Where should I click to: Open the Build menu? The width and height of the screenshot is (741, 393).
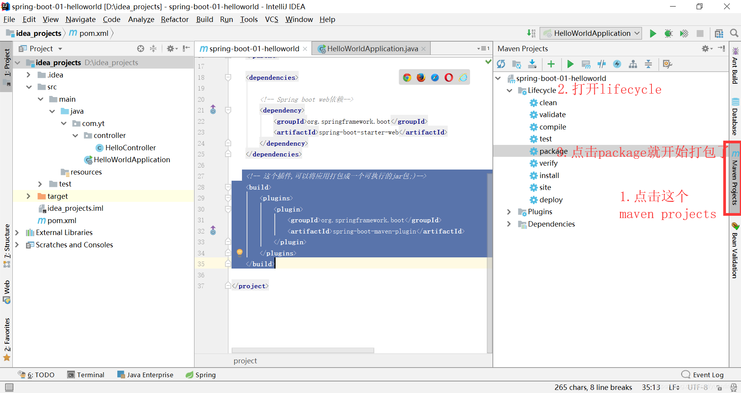(x=204, y=19)
